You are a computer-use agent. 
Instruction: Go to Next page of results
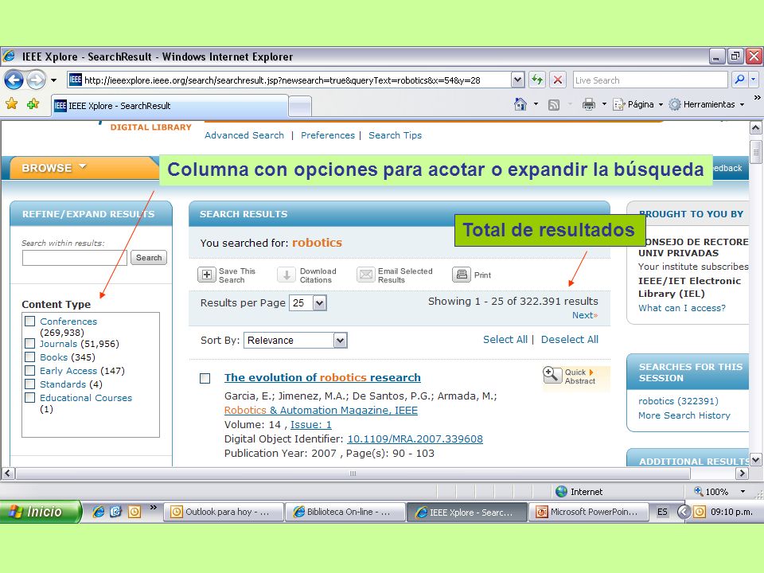[585, 315]
